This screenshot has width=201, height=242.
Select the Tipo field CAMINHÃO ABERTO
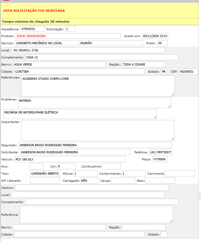pyautogui.click(x=45, y=174)
